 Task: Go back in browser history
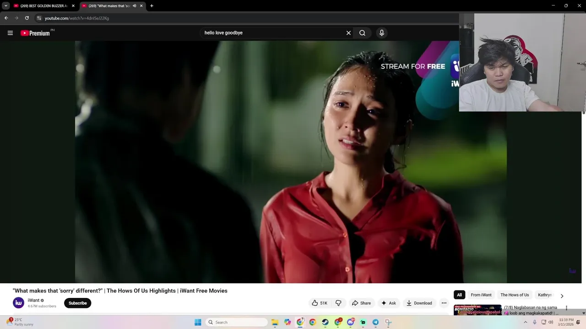pos(6,18)
